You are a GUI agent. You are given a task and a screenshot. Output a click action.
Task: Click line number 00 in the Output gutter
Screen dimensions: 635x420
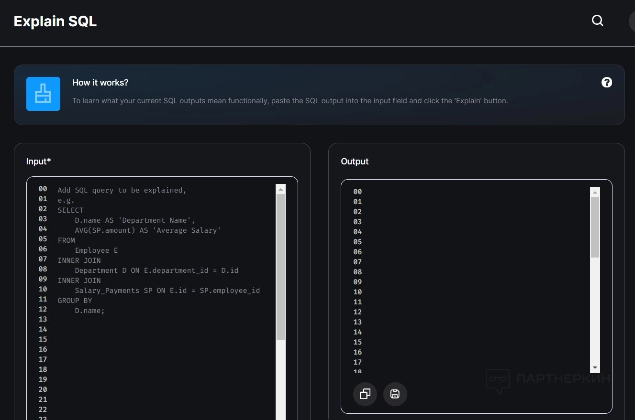[x=357, y=192]
